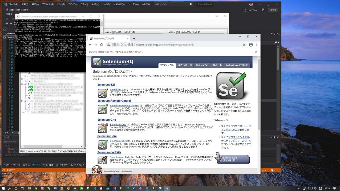Go back in the Chrome window
The width and height of the screenshot is (340, 191).
(90, 45)
